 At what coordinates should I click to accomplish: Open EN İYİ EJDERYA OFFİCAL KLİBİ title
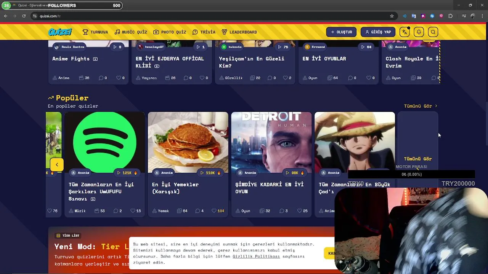click(x=170, y=62)
